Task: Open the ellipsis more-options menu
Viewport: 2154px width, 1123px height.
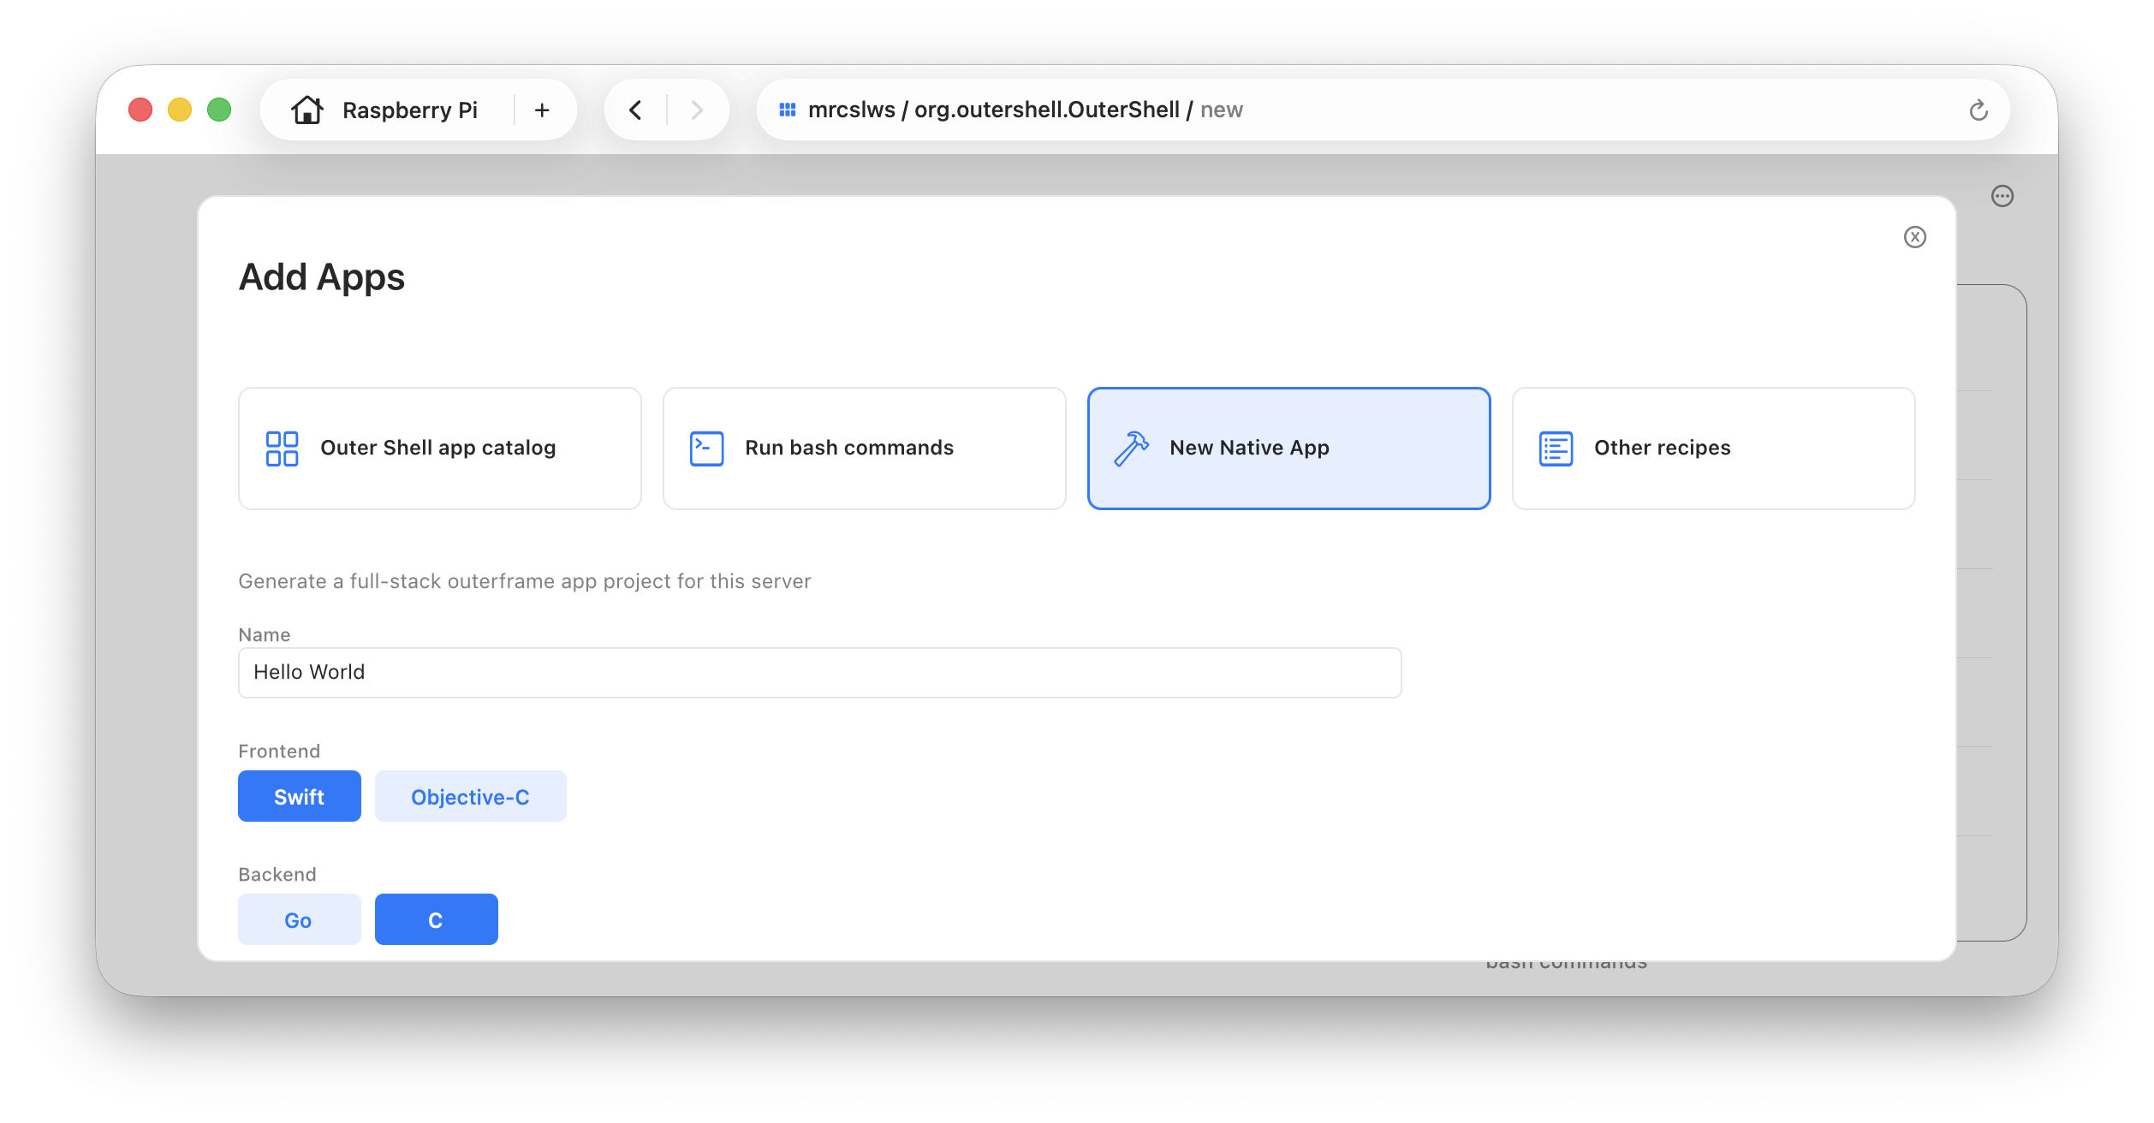Action: point(2002,196)
